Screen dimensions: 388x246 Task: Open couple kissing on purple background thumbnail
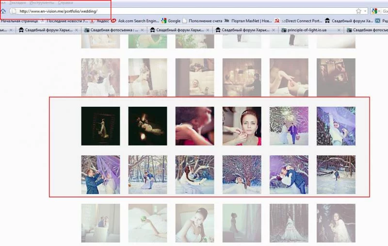pos(289,175)
